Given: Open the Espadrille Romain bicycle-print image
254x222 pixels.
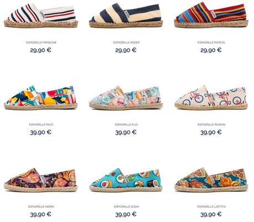Looking at the screenshot, I should point(211,97).
